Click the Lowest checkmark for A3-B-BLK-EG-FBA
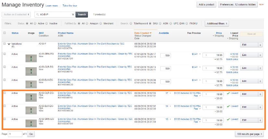268x139 pixels. coord(228,106)
